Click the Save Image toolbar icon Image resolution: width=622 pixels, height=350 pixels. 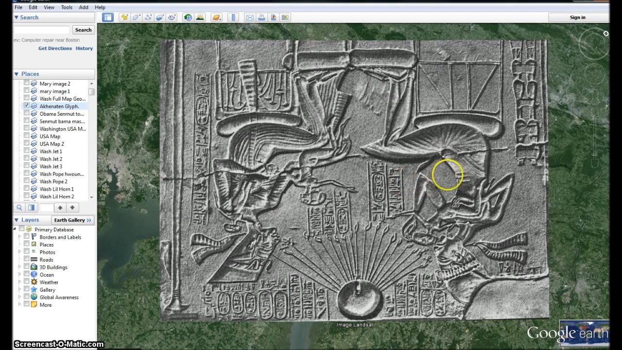click(274, 17)
